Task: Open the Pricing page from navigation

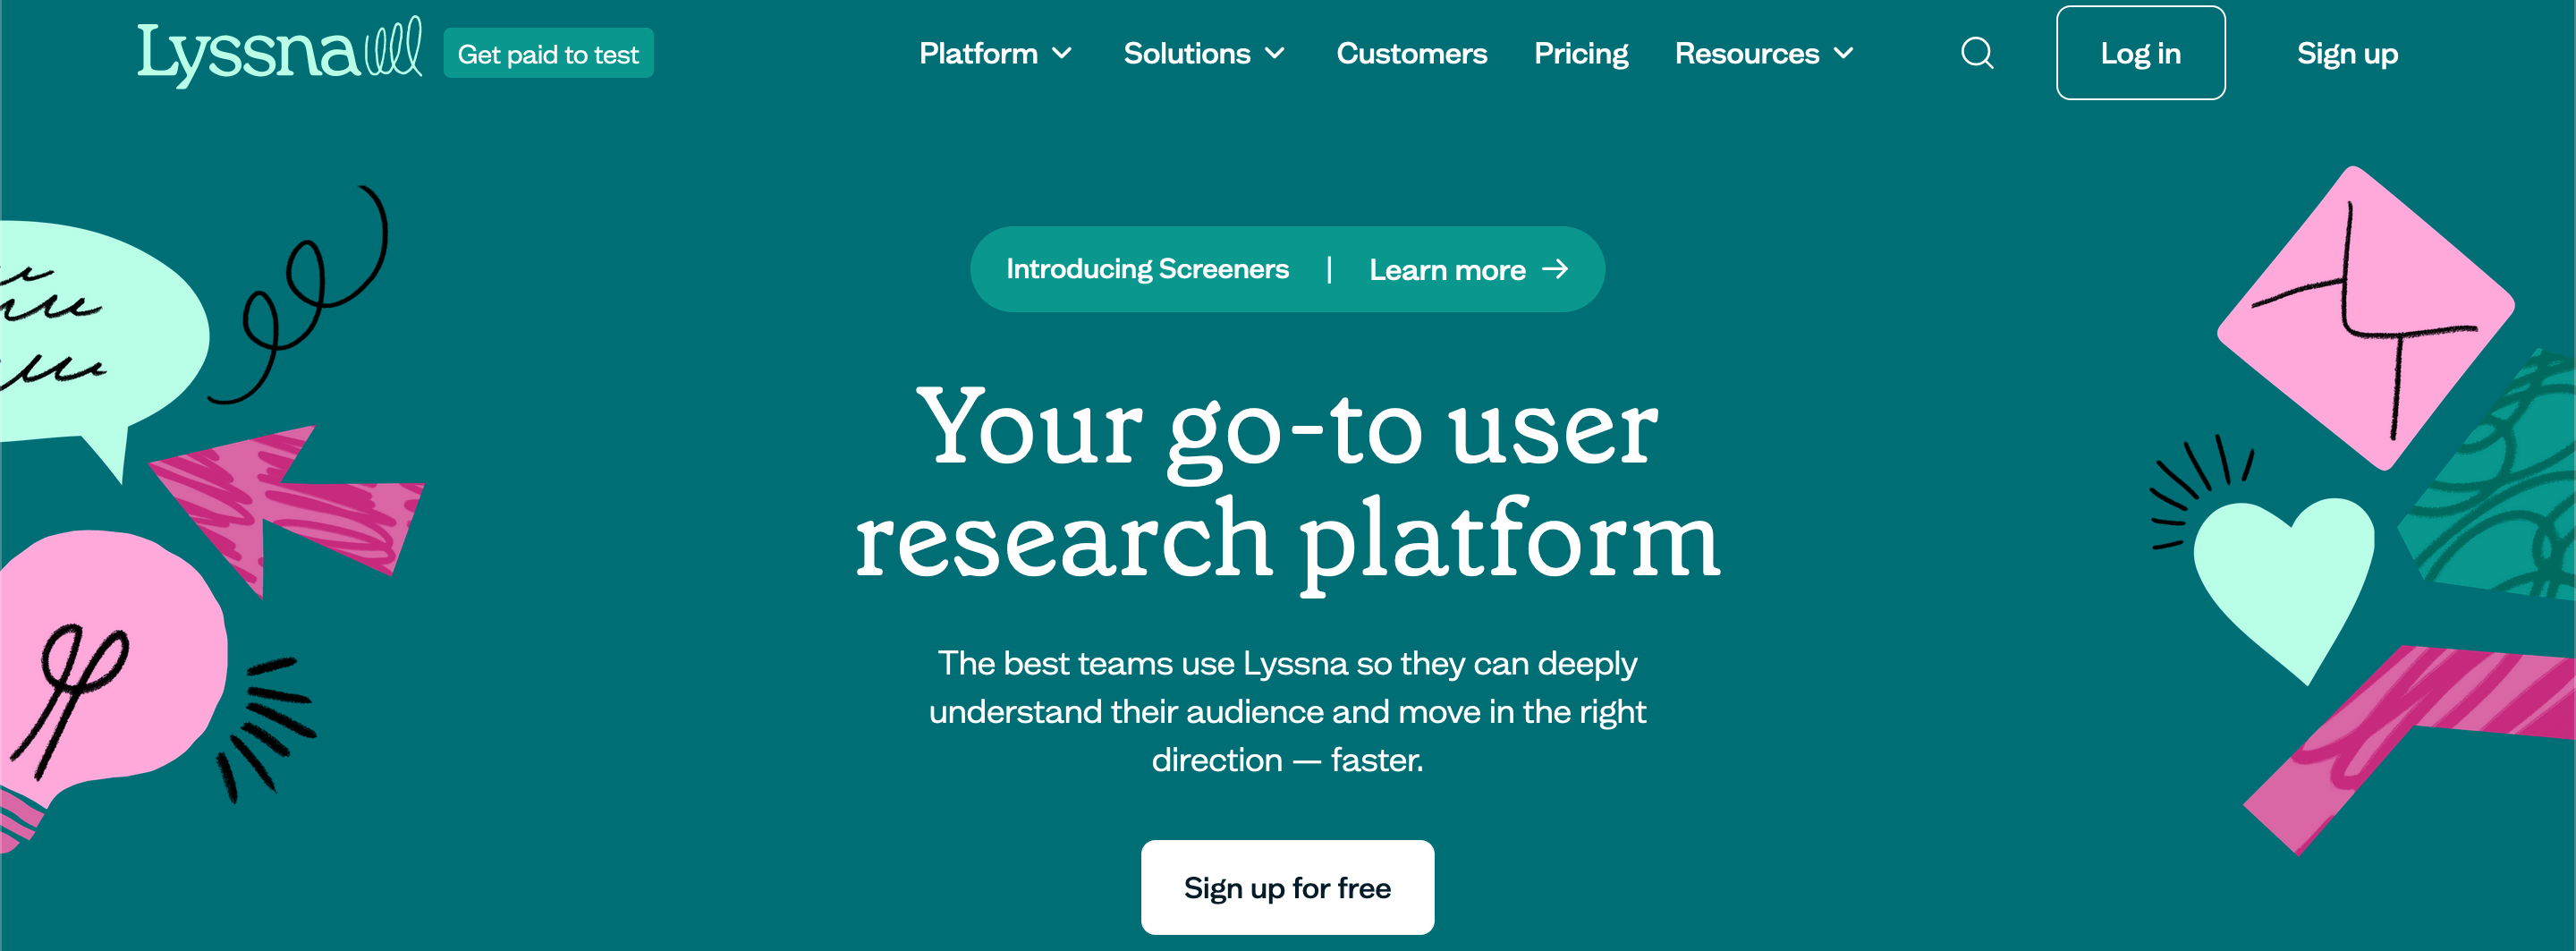Action: 1581,53
